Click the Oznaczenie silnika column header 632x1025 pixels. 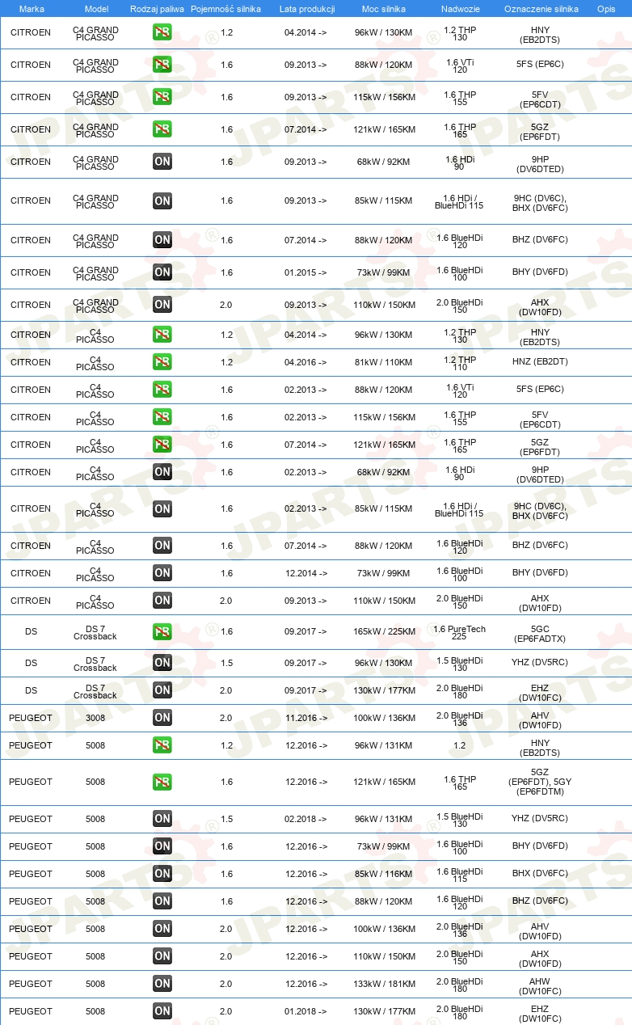pos(541,8)
